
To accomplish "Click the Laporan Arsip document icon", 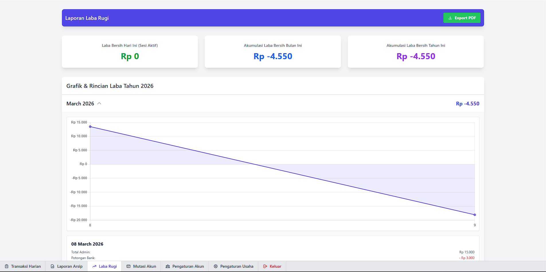I will [x=52, y=266].
